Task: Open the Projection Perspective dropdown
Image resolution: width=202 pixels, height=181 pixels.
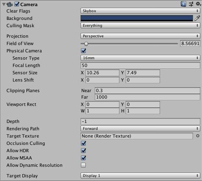Action: click(140, 36)
